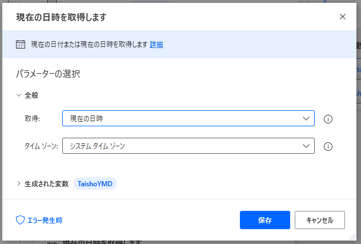Click the banner description text 現在の日付または現在の日時を取得します
The height and width of the screenshot is (244, 361).
coord(89,45)
